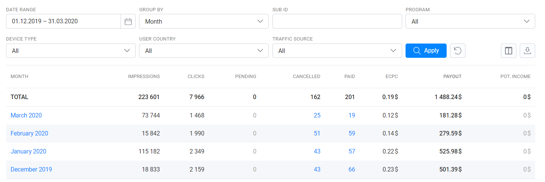This screenshot has width=545, height=182.
Task: Click January 2020 clicks 2 349
Action: point(197,152)
